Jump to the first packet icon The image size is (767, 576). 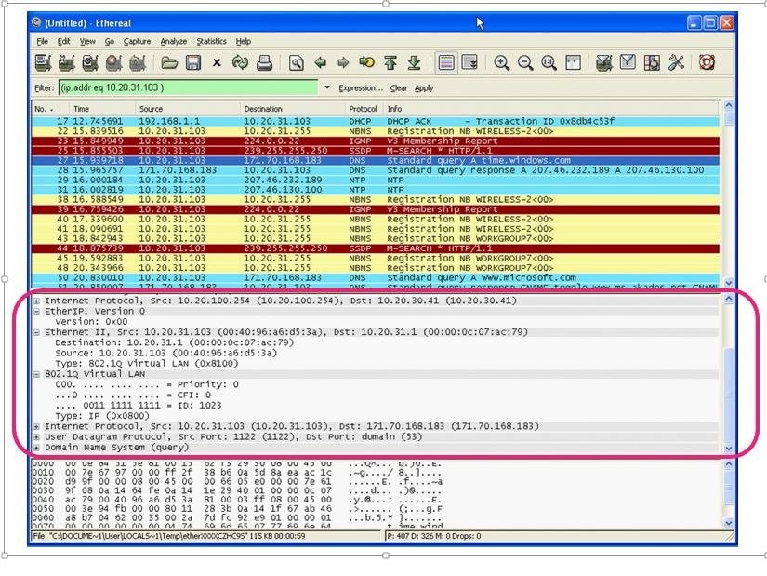390,62
